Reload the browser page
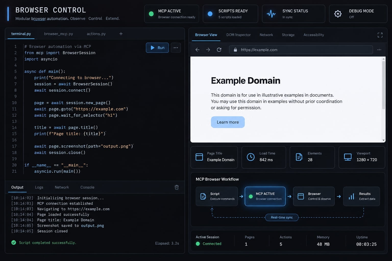 (219, 50)
